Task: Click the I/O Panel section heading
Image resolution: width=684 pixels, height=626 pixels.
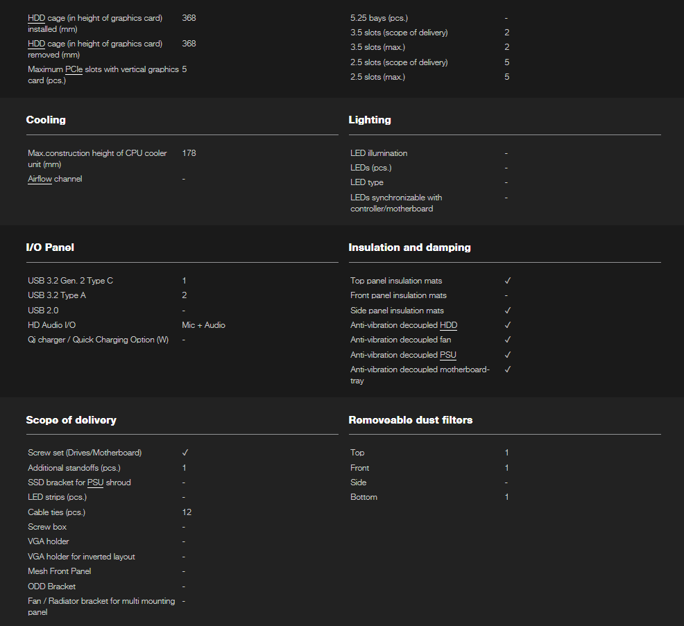Action: pos(50,247)
